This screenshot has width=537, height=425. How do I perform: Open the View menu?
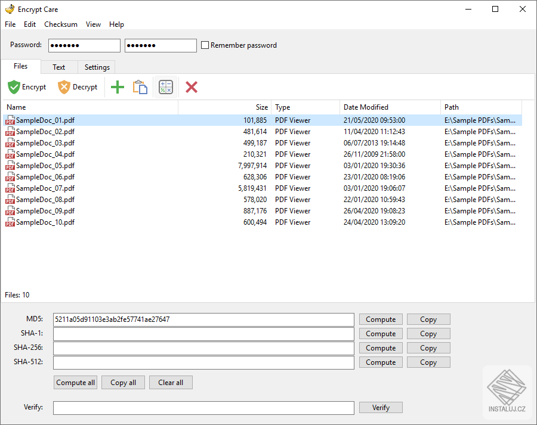click(x=93, y=24)
